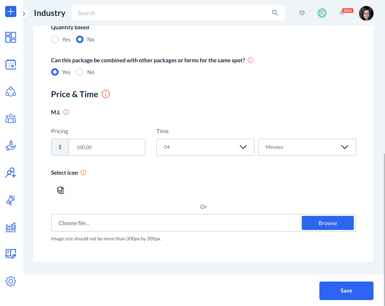The height and width of the screenshot is (306, 385).
Task: Open the Time value dropdown showing 04
Action: (x=205, y=147)
